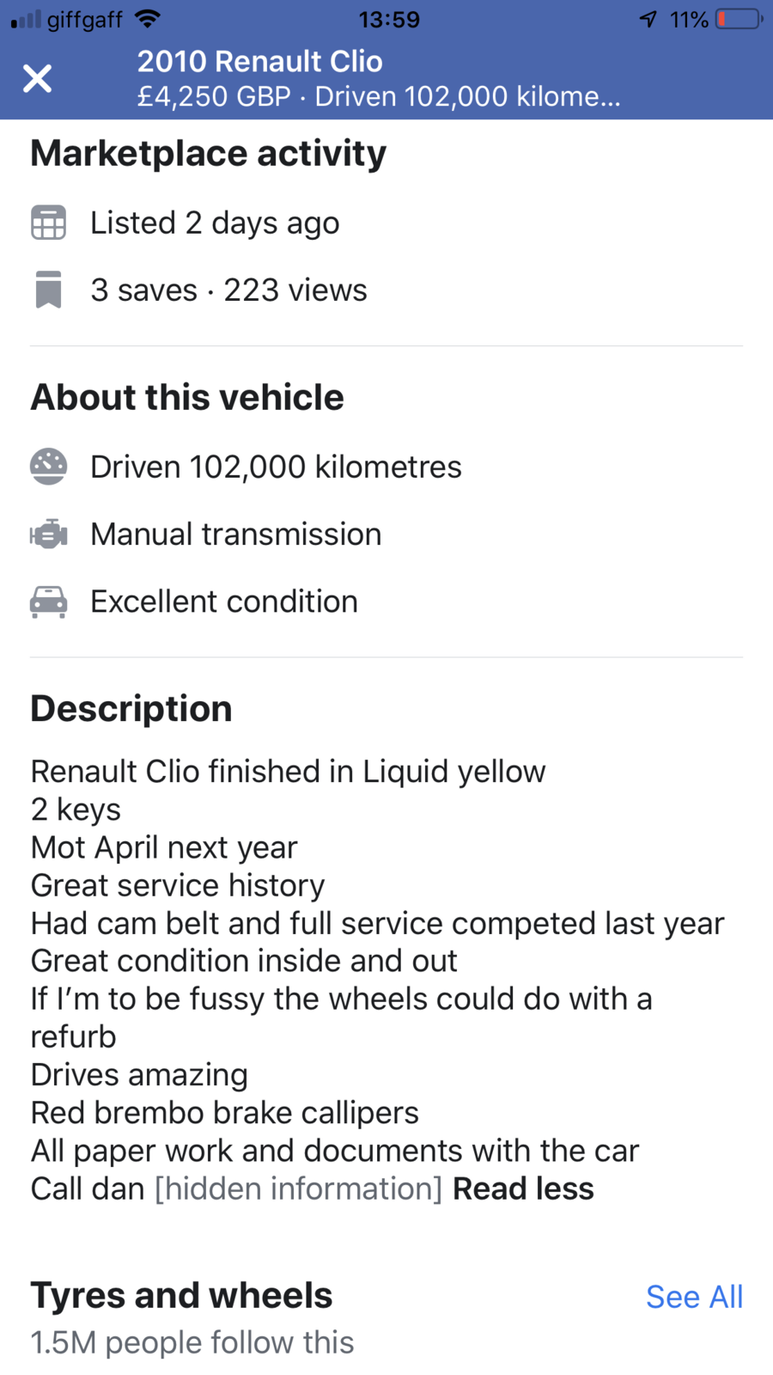Screen dimensions: 773x1375
Task: Close the listing with the X icon
Action: [38, 78]
